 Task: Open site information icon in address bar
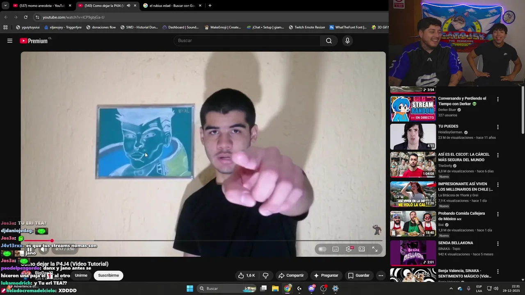coord(37,17)
